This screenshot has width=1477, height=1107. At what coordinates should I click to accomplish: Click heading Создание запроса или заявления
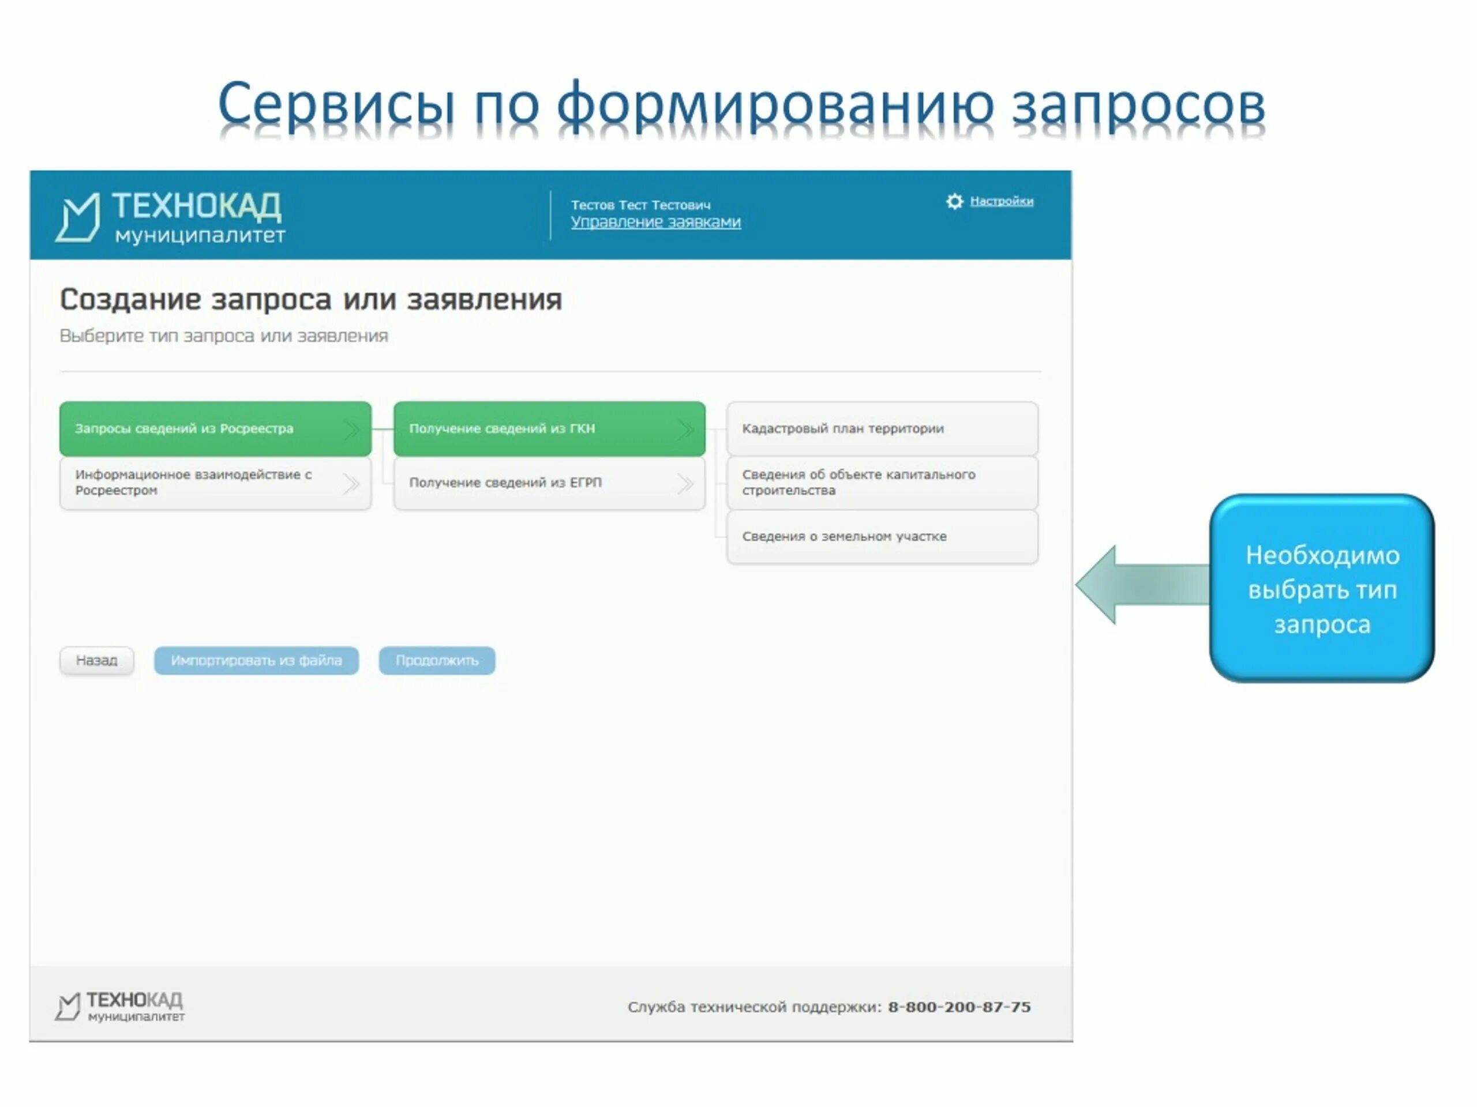tap(311, 300)
